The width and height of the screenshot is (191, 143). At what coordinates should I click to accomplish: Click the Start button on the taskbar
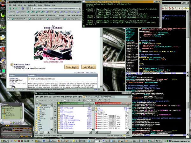(x=5, y=141)
